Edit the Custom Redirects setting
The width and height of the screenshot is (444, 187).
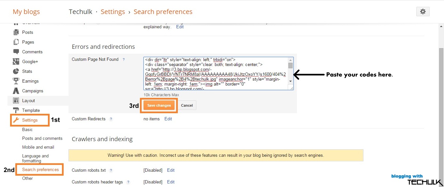(168, 119)
